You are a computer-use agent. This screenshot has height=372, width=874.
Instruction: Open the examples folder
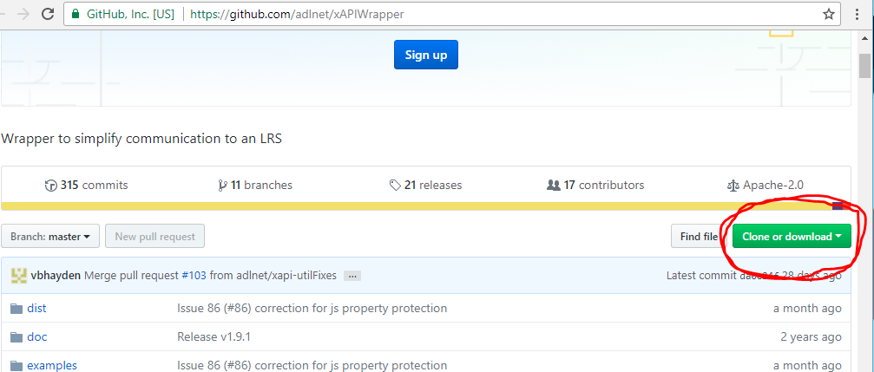tap(52, 365)
